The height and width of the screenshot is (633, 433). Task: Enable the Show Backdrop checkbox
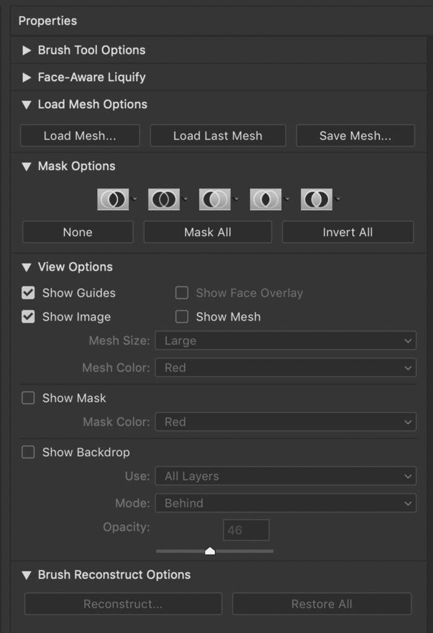click(28, 452)
